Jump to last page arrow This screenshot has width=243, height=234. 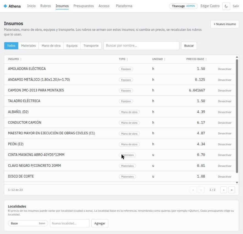coord(231,190)
